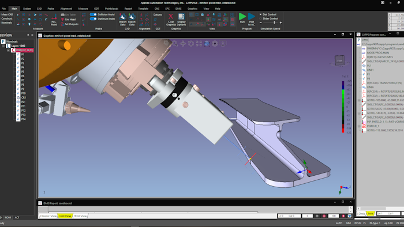Select the Dial Control radio button

pos(260,14)
